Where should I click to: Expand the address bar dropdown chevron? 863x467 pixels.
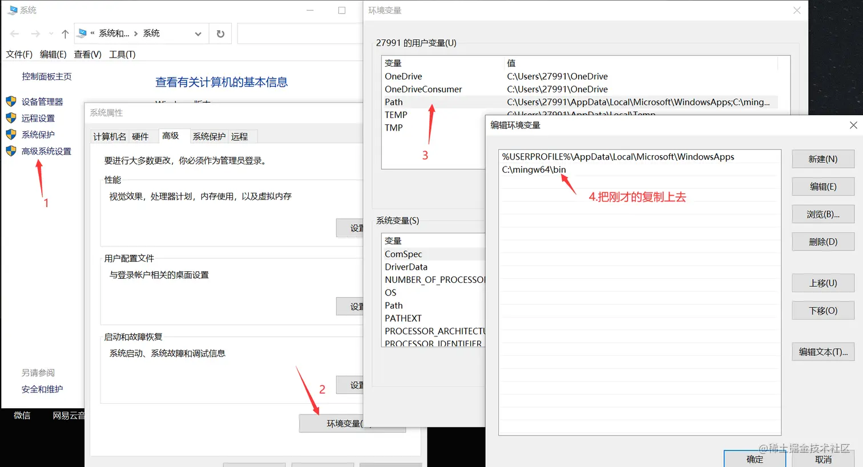point(197,34)
